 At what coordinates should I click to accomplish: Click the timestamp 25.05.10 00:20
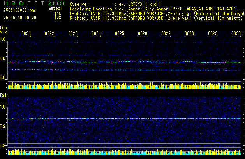point(20,18)
